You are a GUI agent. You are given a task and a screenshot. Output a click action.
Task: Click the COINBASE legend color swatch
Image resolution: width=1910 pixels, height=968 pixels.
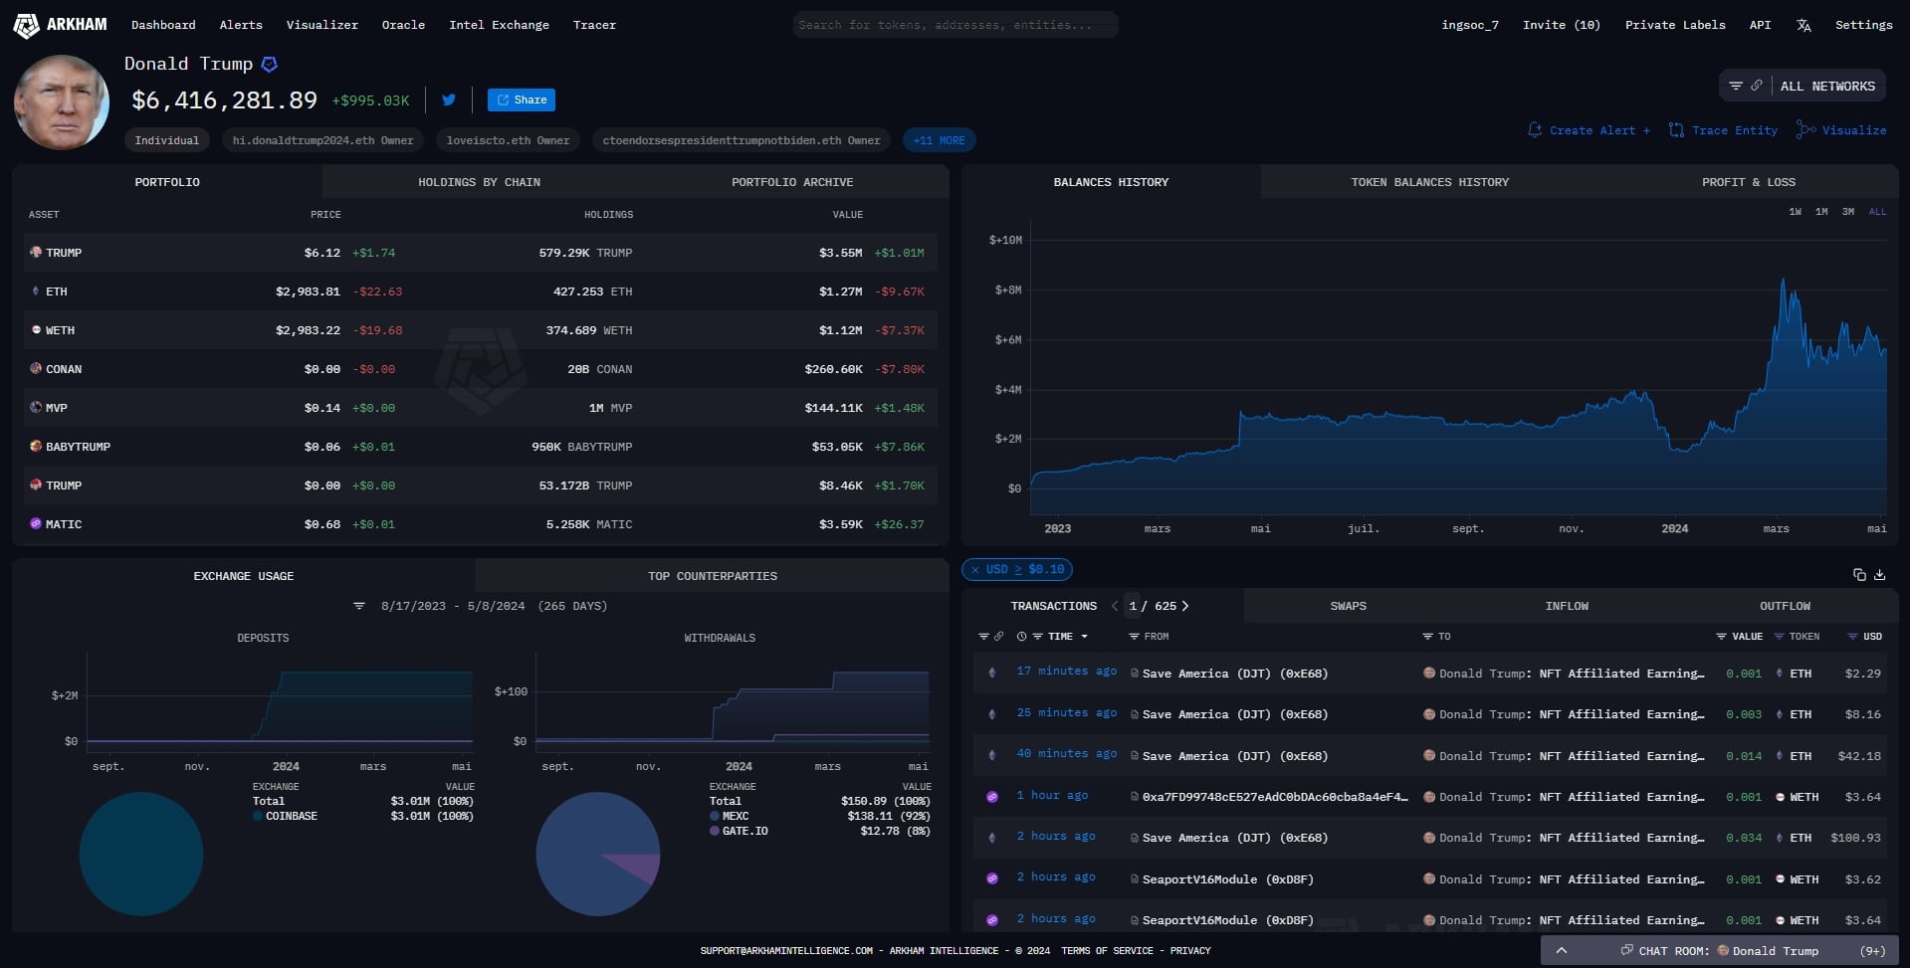click(x=258, y=816)
